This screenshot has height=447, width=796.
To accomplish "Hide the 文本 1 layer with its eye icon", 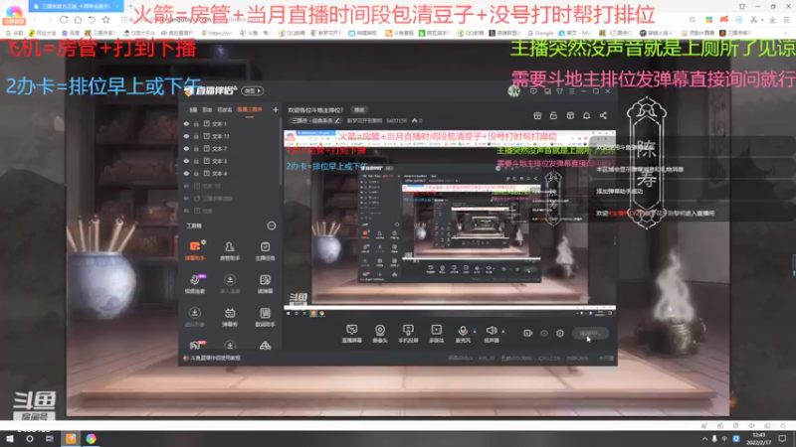I will (x=186, y=123).
